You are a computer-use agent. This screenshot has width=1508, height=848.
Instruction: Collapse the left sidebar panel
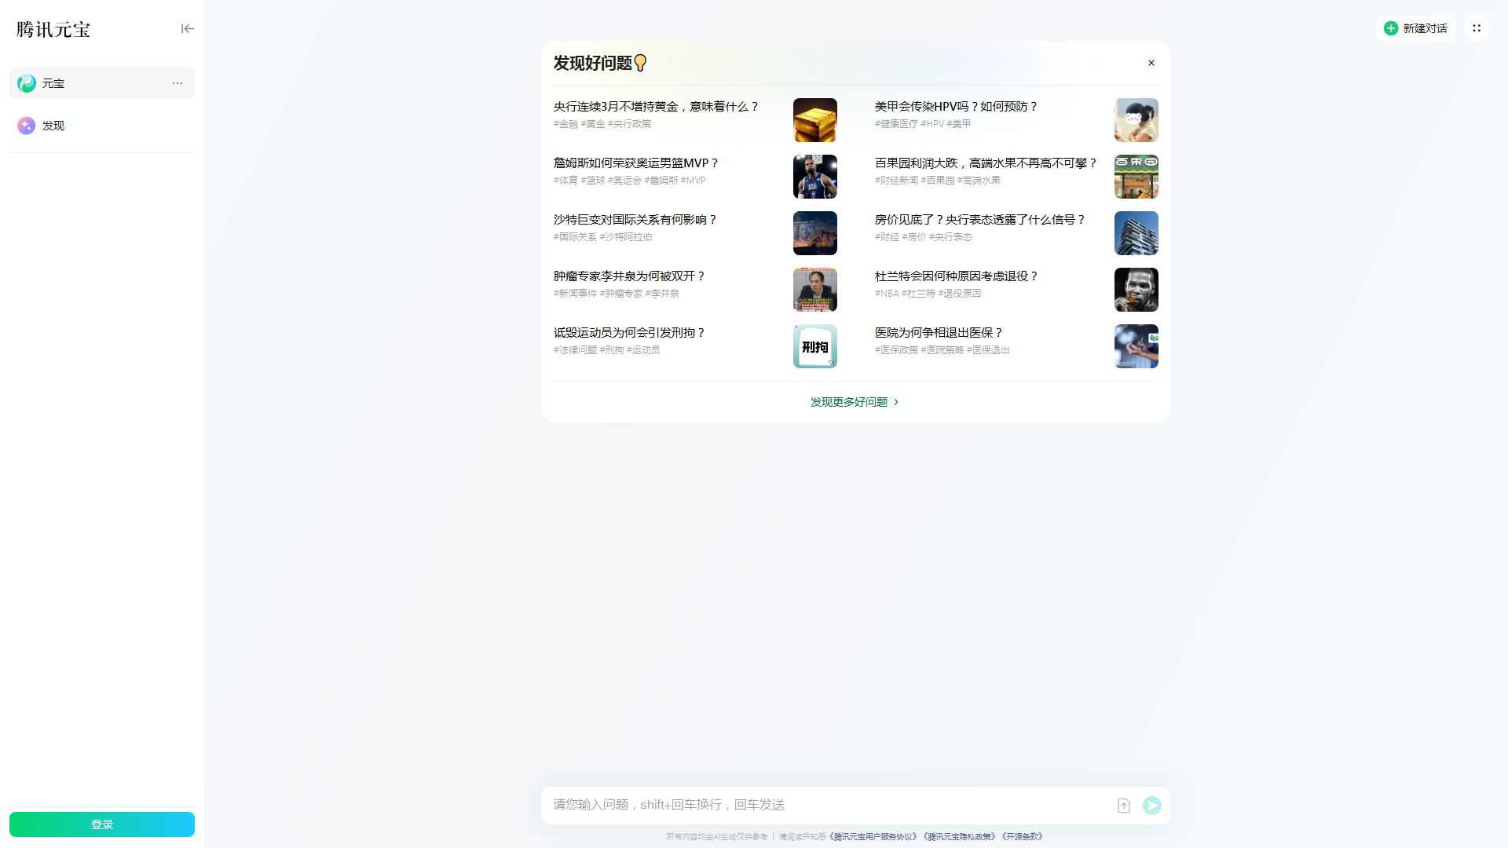coord(187,29)
